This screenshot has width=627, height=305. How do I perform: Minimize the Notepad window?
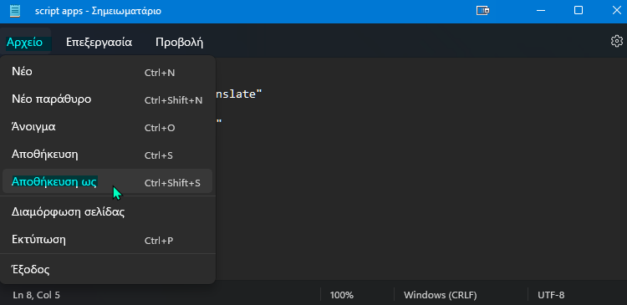click(x=539, y=11)
